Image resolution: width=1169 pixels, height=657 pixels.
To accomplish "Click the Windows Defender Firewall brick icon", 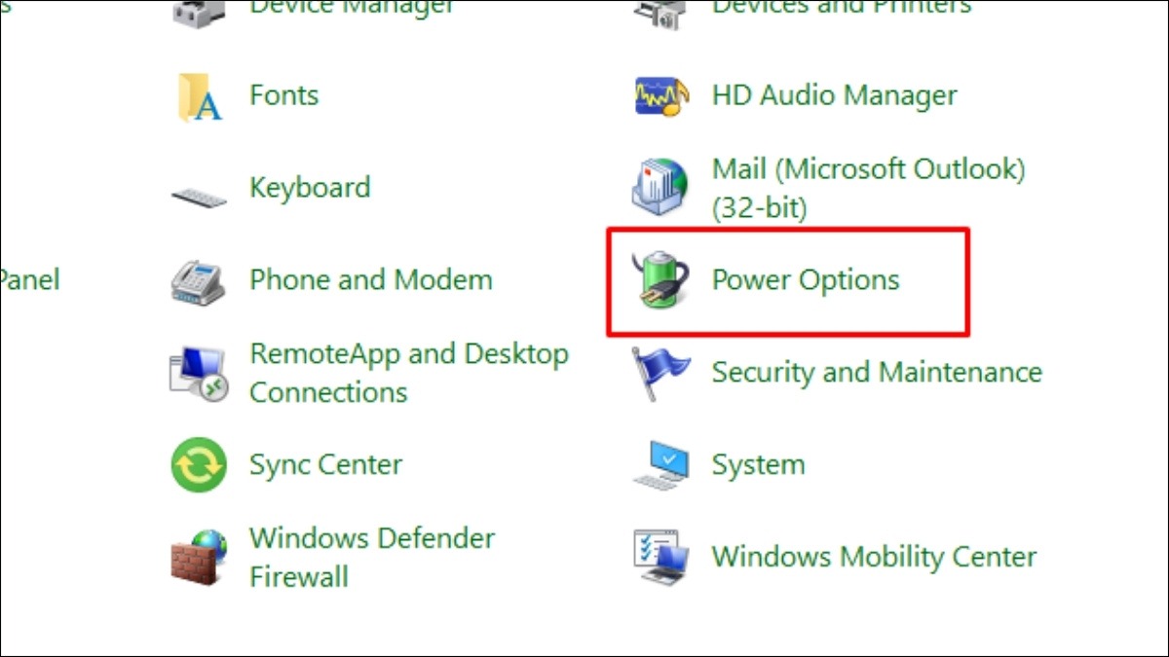I will coord(199,557).
